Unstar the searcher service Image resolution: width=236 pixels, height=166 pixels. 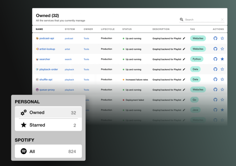[222, 59]
